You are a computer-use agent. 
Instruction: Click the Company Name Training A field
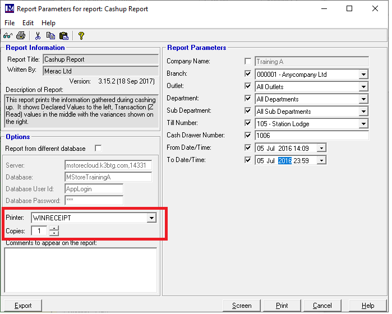pos(311,62)
